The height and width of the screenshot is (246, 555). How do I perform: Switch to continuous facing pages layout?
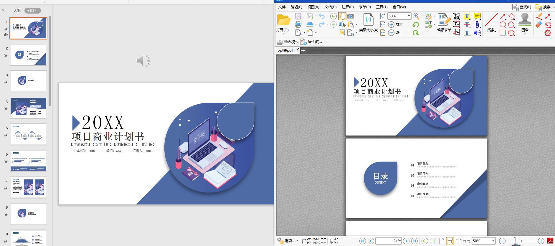point(466,241)
